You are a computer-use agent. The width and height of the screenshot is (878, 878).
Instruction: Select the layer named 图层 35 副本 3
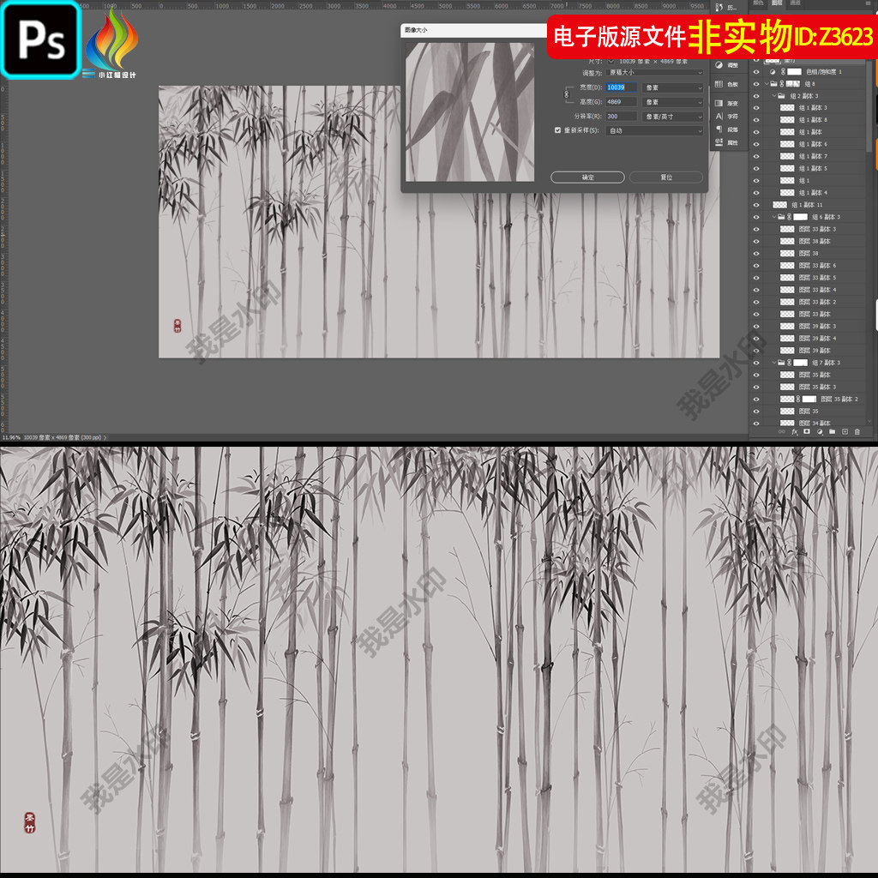(817, 387)
